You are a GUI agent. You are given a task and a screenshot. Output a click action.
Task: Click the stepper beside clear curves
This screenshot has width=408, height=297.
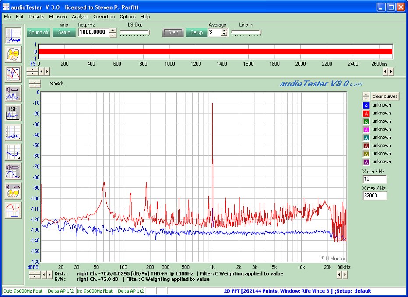(x=366, y=97)
